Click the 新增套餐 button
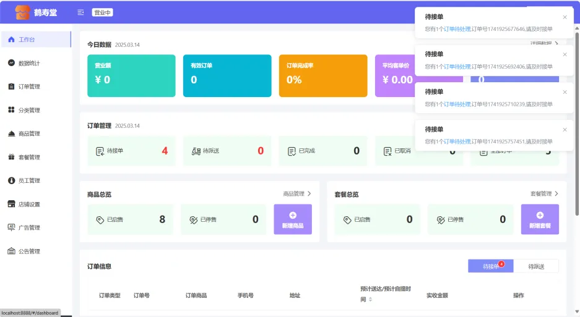 coord(540,219)
